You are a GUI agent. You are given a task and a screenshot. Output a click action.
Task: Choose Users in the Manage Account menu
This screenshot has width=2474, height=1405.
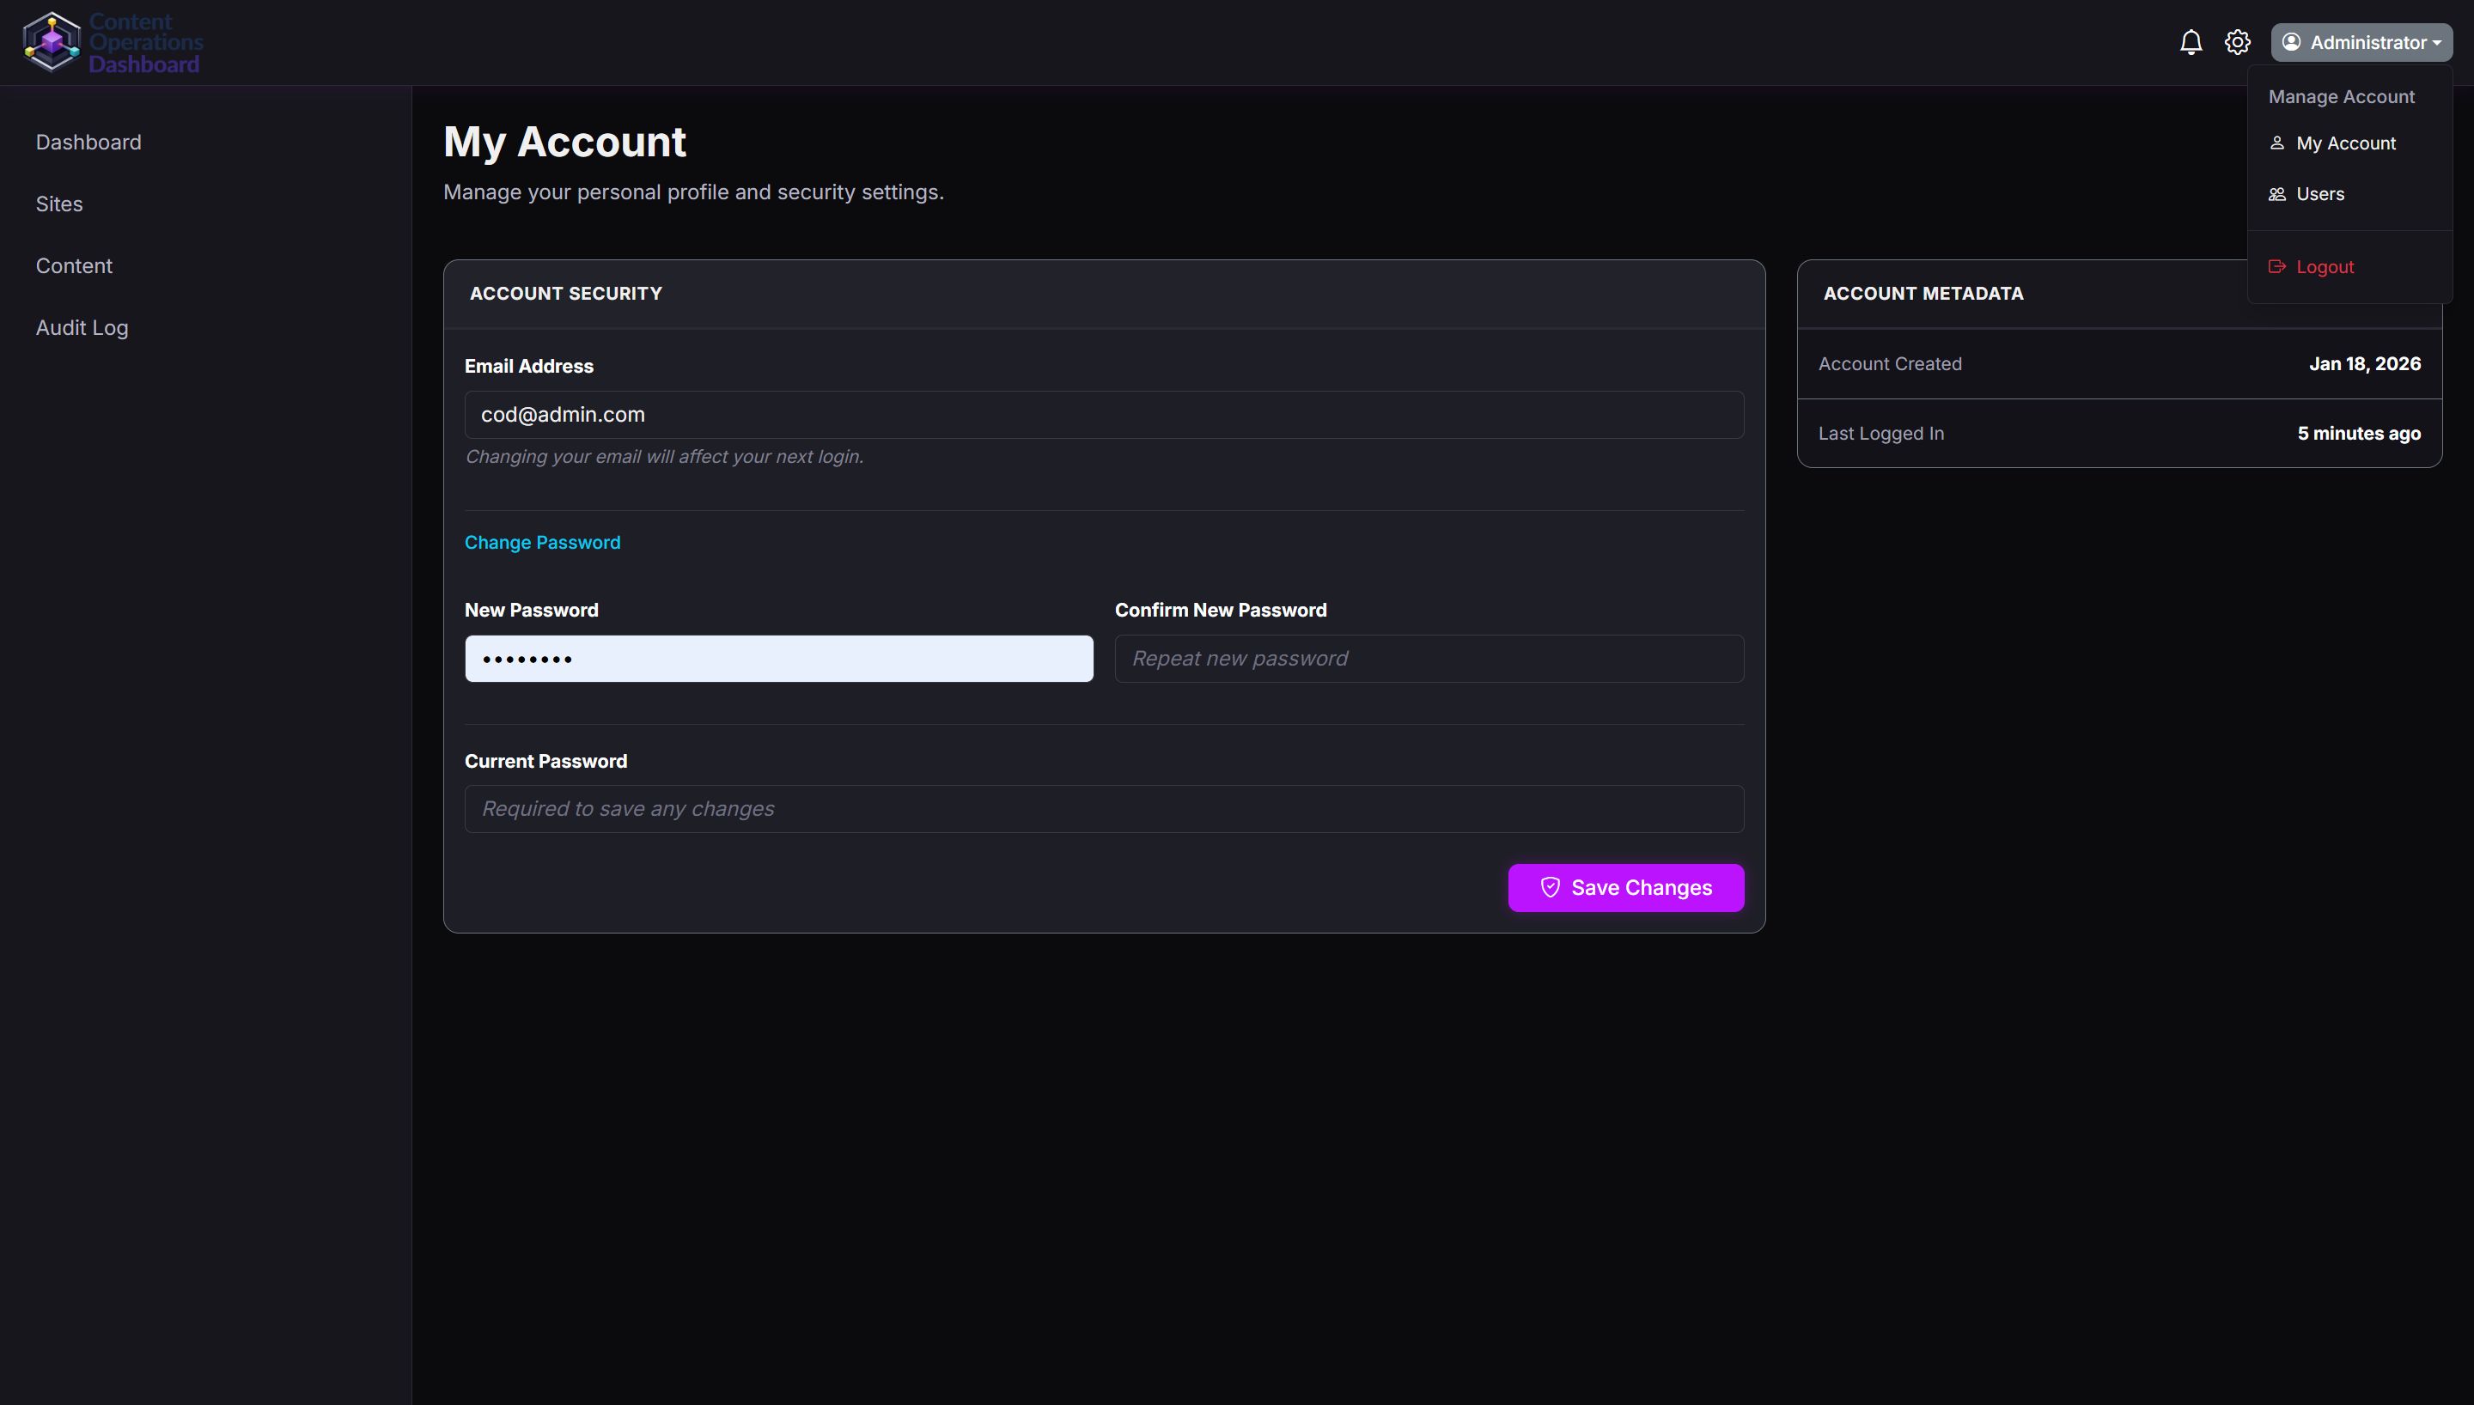coord(2319,194)
